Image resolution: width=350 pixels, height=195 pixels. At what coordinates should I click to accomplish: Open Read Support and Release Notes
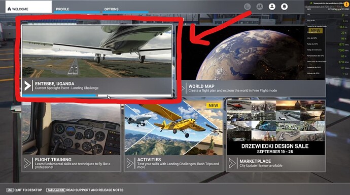pyautogui.click(x=85, y=190)
